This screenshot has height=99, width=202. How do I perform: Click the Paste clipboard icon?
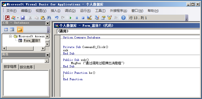pyautogui.click(x=43, y=18)
